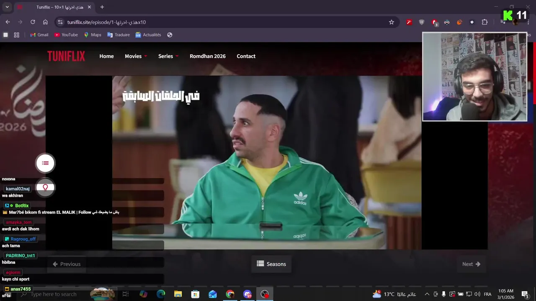Go to the Previous episode
The height and width of the screenshot is (301, 536).
pos(67,264)
